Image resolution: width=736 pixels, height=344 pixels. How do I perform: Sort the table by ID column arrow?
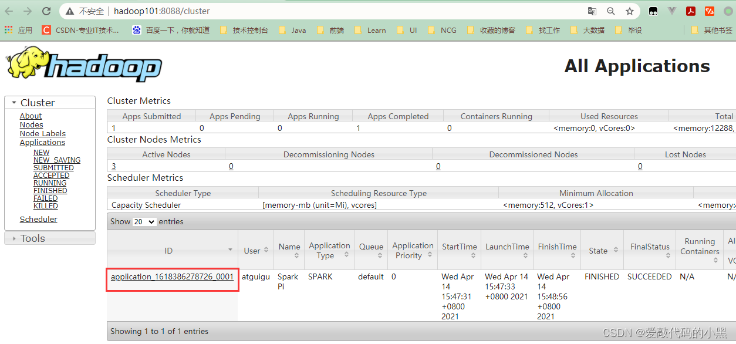tap(230, 250)
